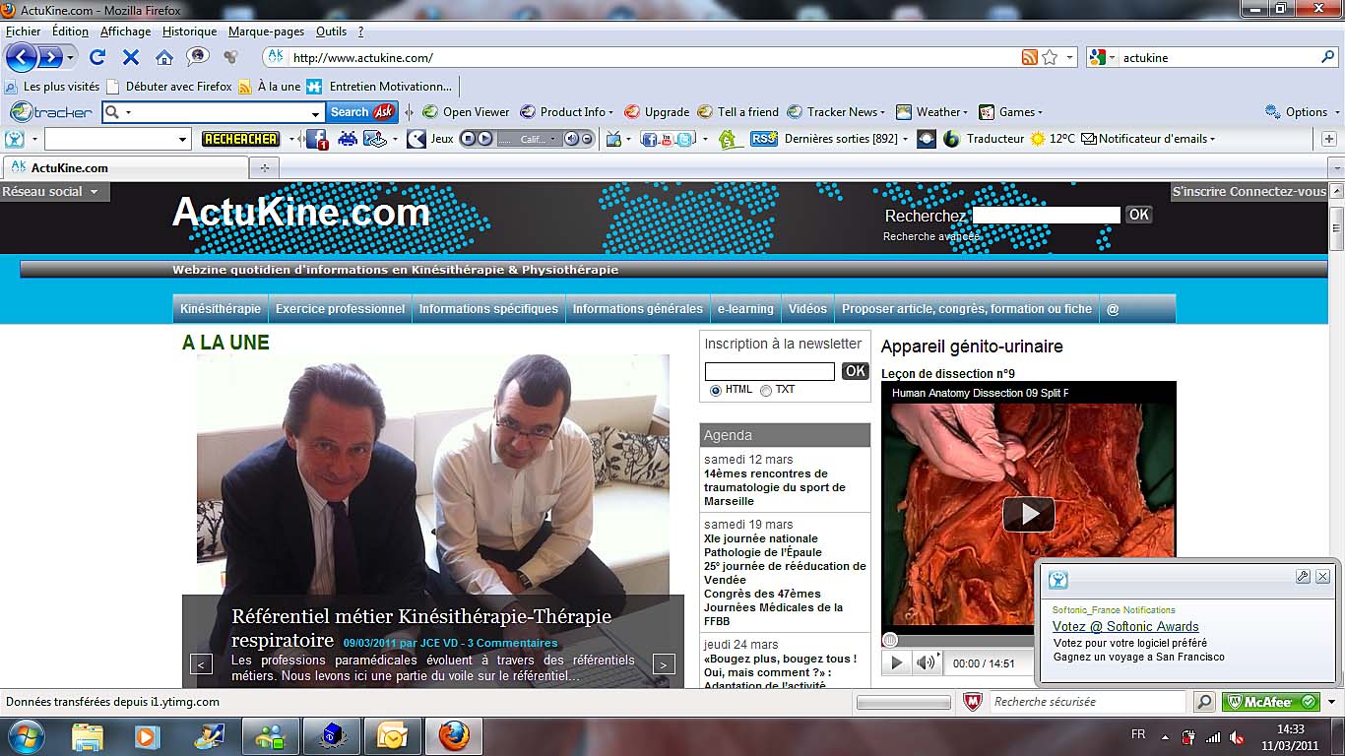1345x756 pixels.
Task: Expand the Réseau social dropdown
Action: 50,192
